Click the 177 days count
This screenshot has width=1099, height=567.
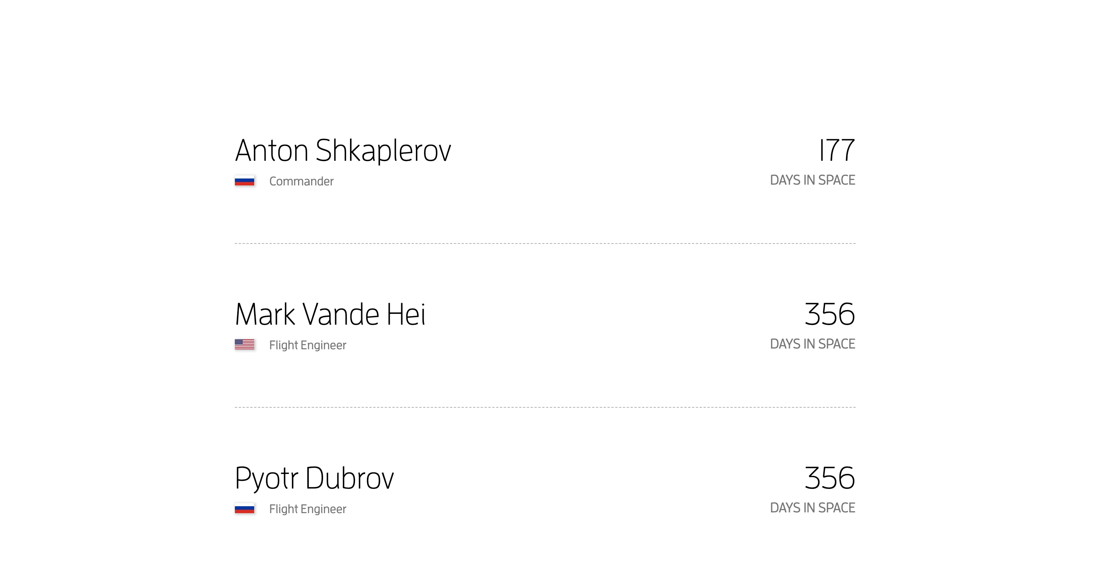tap(837, 150)
